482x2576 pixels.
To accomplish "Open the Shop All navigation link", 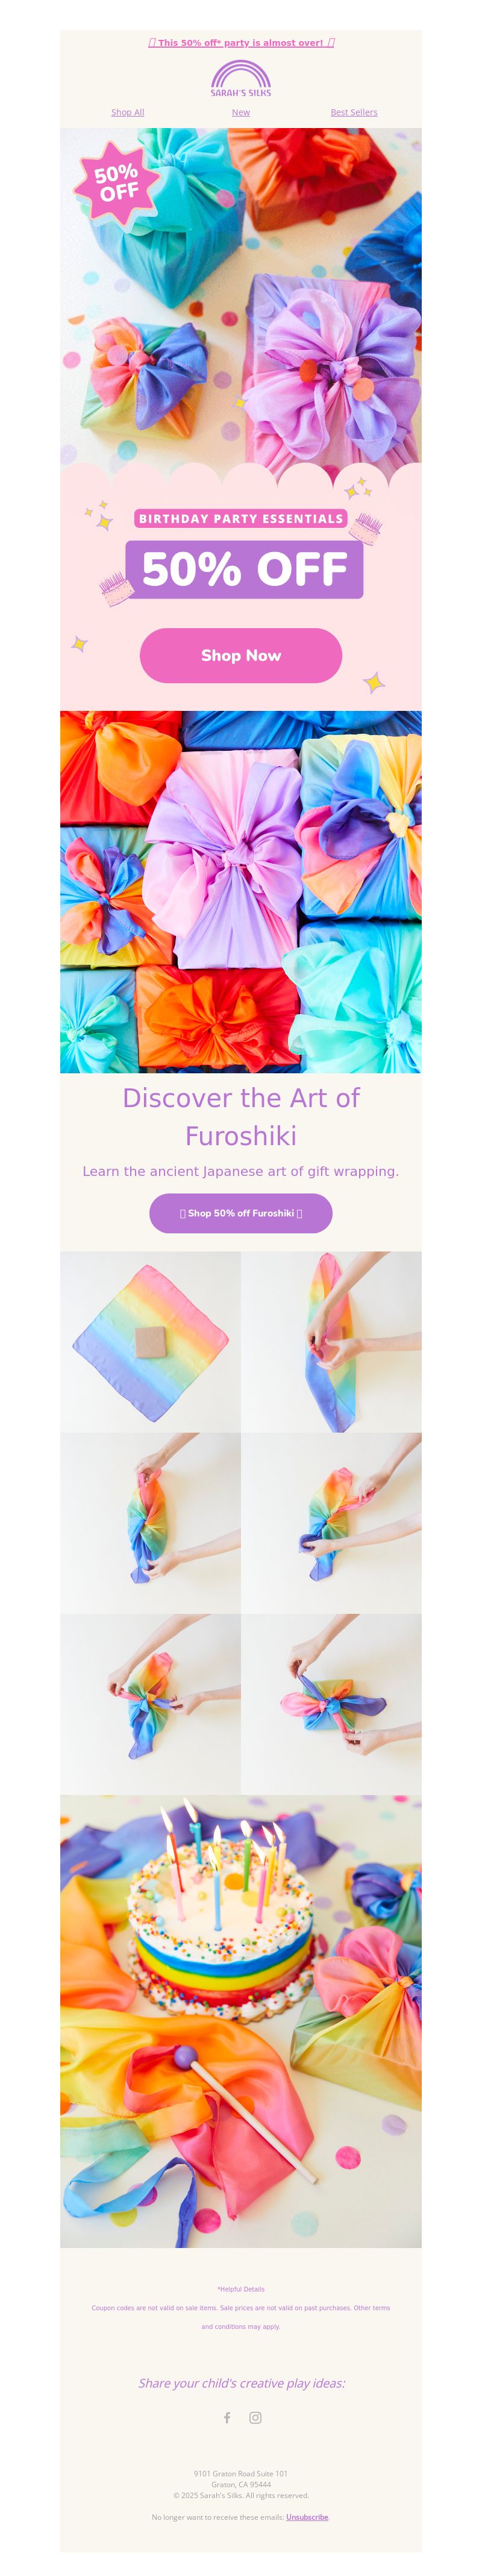I will pos(128,112).
